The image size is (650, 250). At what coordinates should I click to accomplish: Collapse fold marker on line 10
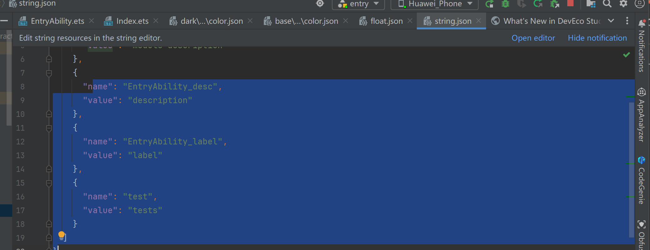click(49, 114)
